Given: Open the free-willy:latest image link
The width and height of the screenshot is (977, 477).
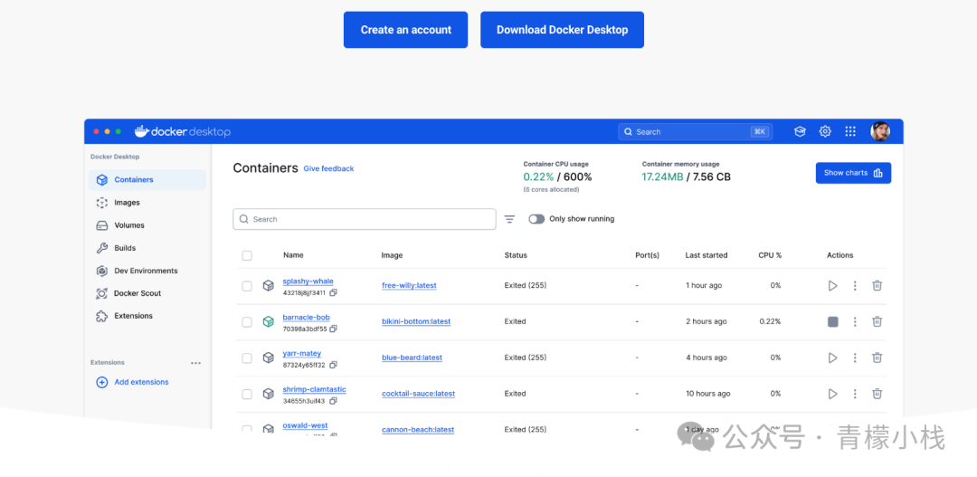Looking at the screenshot, I should pyautogui.click(x=409, y=286).
